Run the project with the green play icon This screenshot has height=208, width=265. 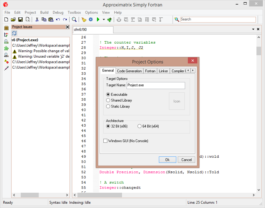(x=98, y=19)
